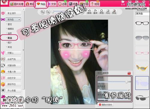Image resolution: width=150 pixels, height=109 pixels.
Task: Click the pink heart icon beside 可爱心
Action: click(x=3, y=53)
